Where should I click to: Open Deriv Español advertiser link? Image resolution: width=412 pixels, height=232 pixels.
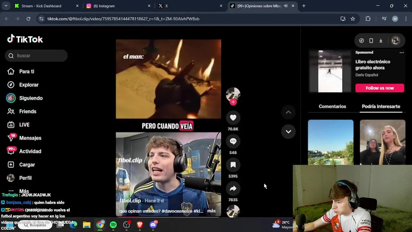pos(367,75)
